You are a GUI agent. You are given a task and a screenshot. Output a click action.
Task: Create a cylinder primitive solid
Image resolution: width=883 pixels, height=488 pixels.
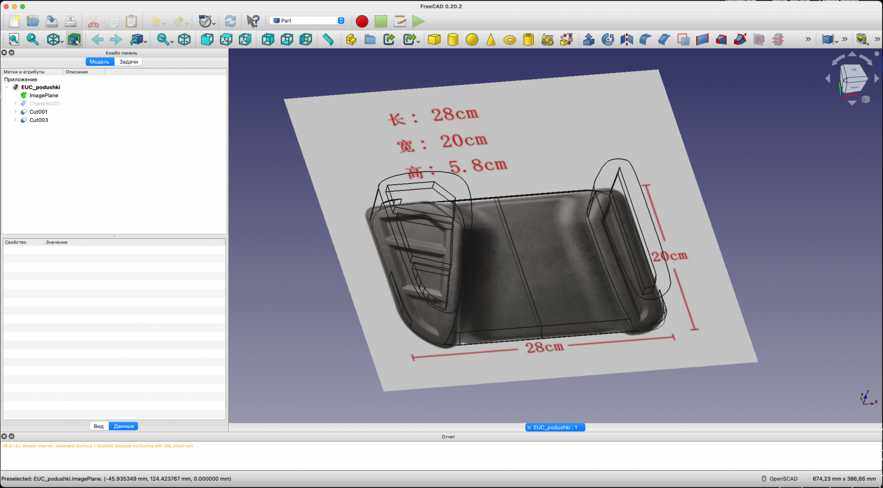point(453,39)
